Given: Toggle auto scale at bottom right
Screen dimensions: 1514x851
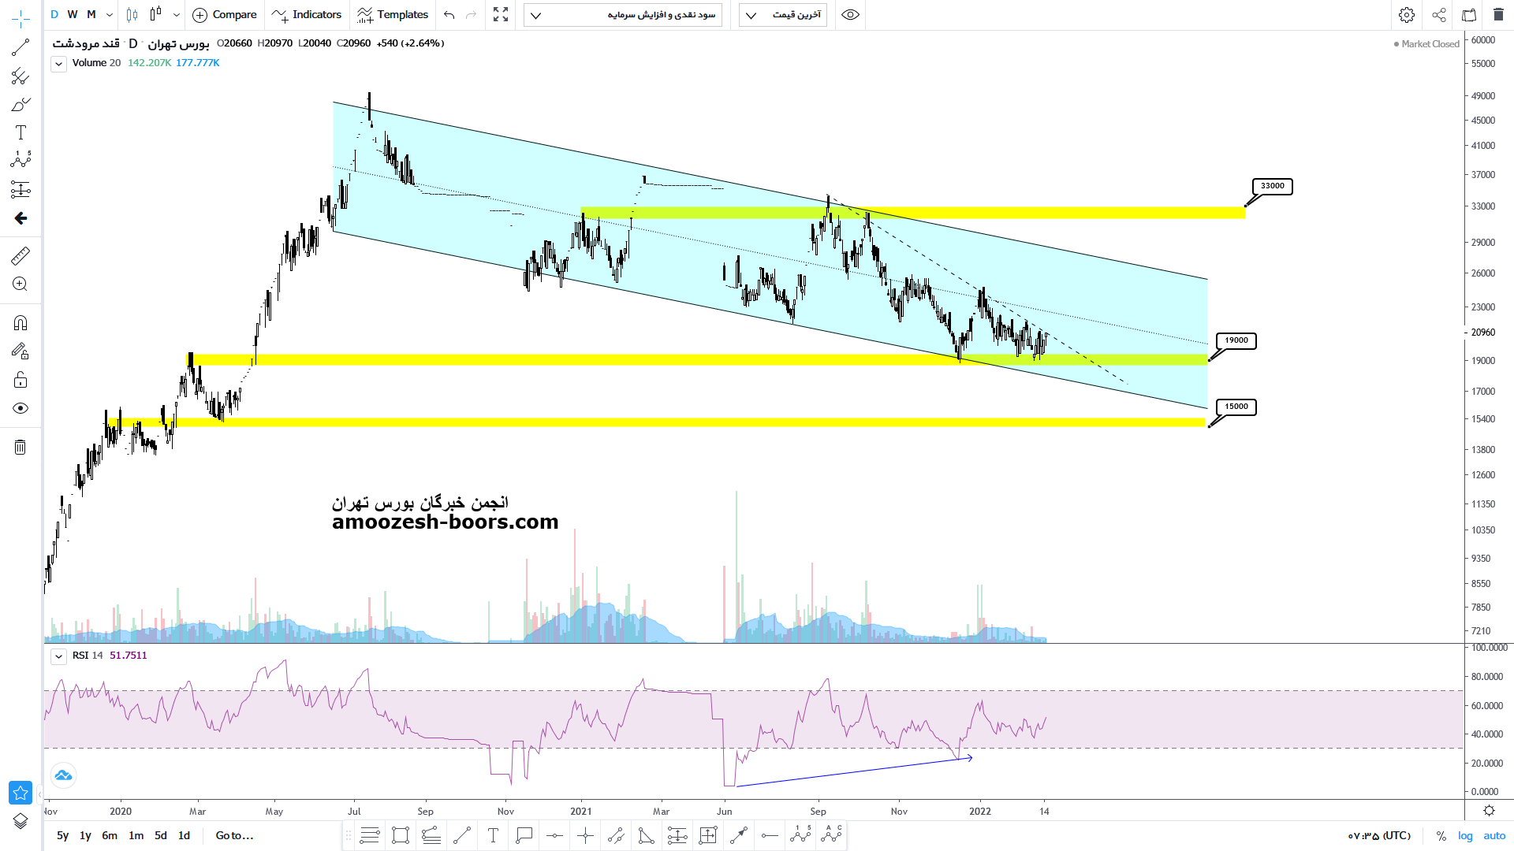Looking at the screenshot, I should 1494,836.
